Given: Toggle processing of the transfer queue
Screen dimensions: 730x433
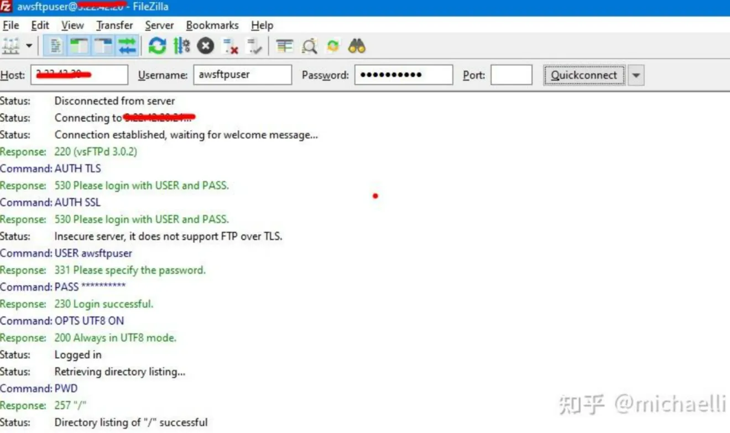Looking at the screenshot, I should click(181, 46).
